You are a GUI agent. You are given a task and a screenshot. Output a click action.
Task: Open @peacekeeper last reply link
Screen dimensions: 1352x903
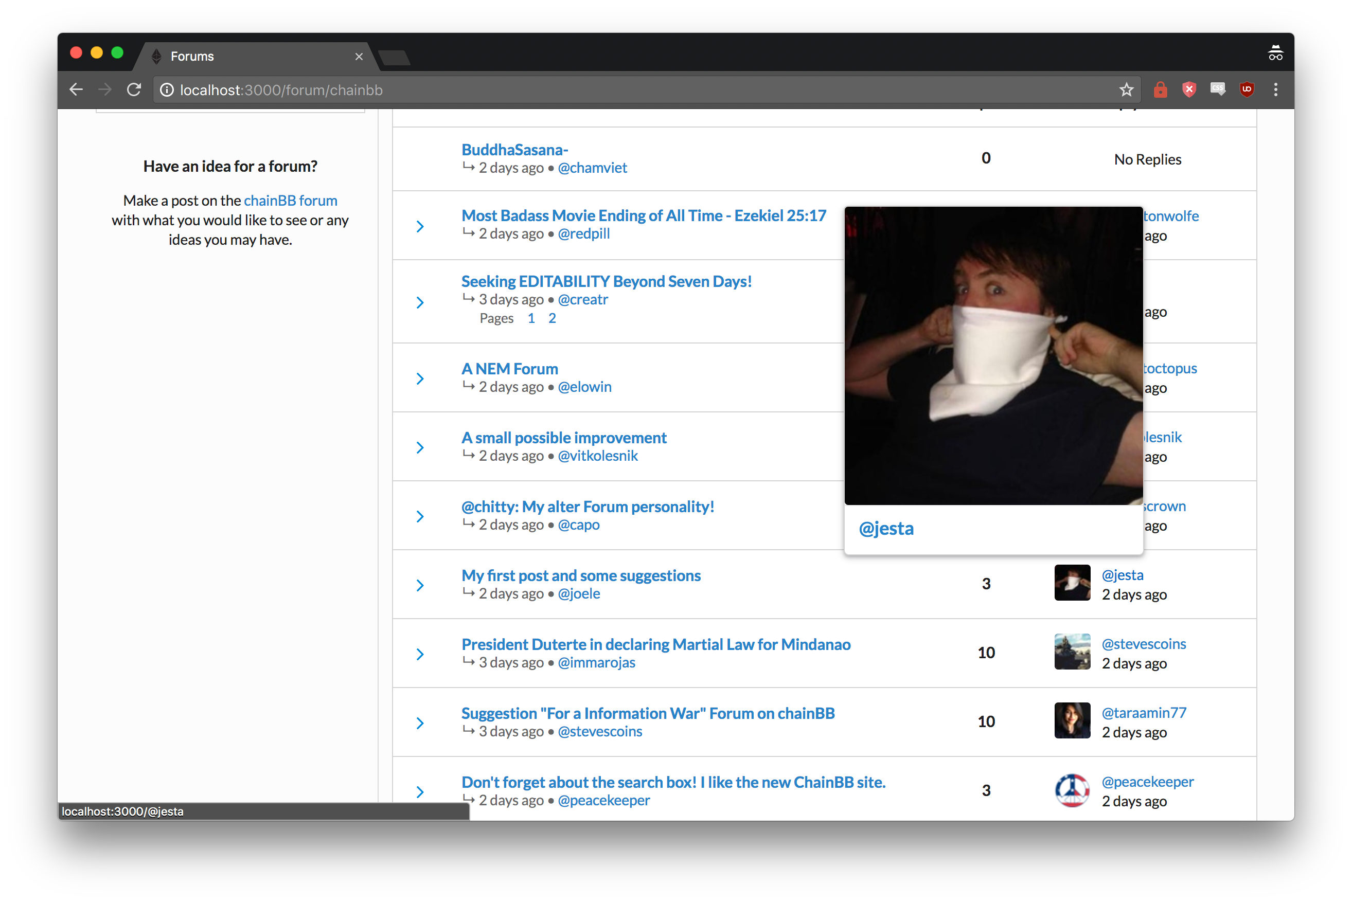1147,782
